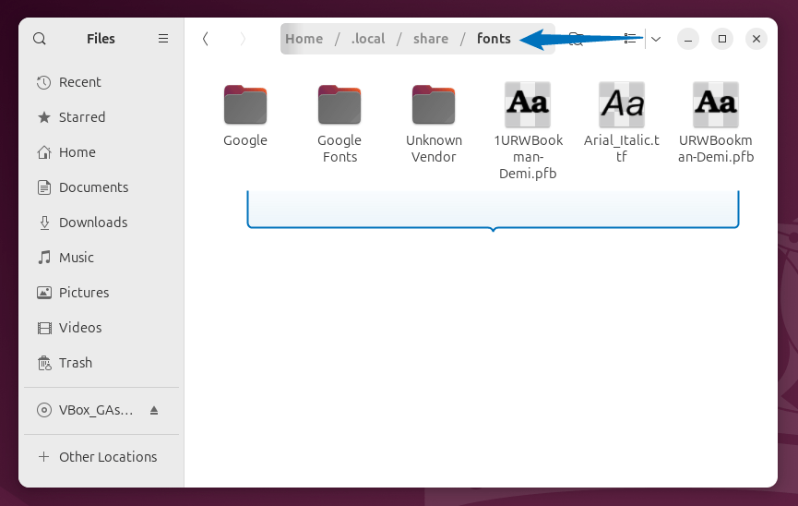
Task: Click the Music note icon
Action: 43,258
